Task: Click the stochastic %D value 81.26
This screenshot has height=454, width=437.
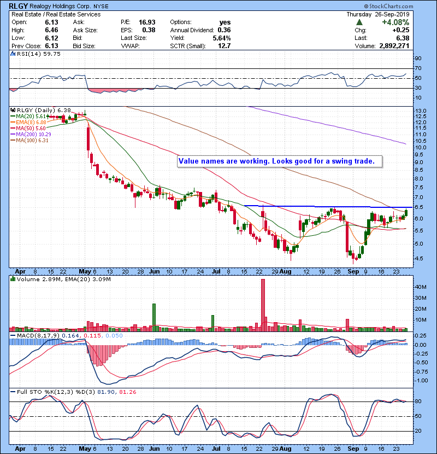Action: tap(127, 392)
